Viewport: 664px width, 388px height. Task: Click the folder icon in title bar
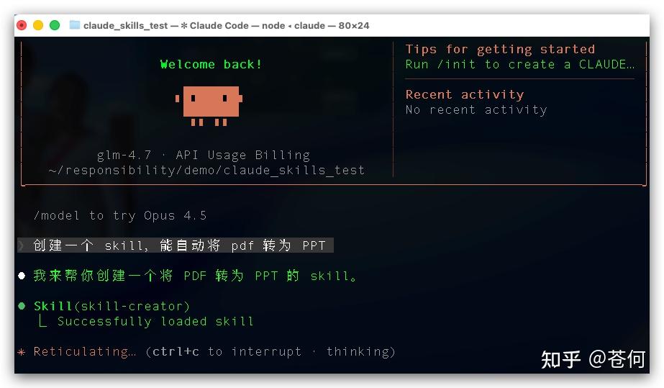[x=75, y=25]
